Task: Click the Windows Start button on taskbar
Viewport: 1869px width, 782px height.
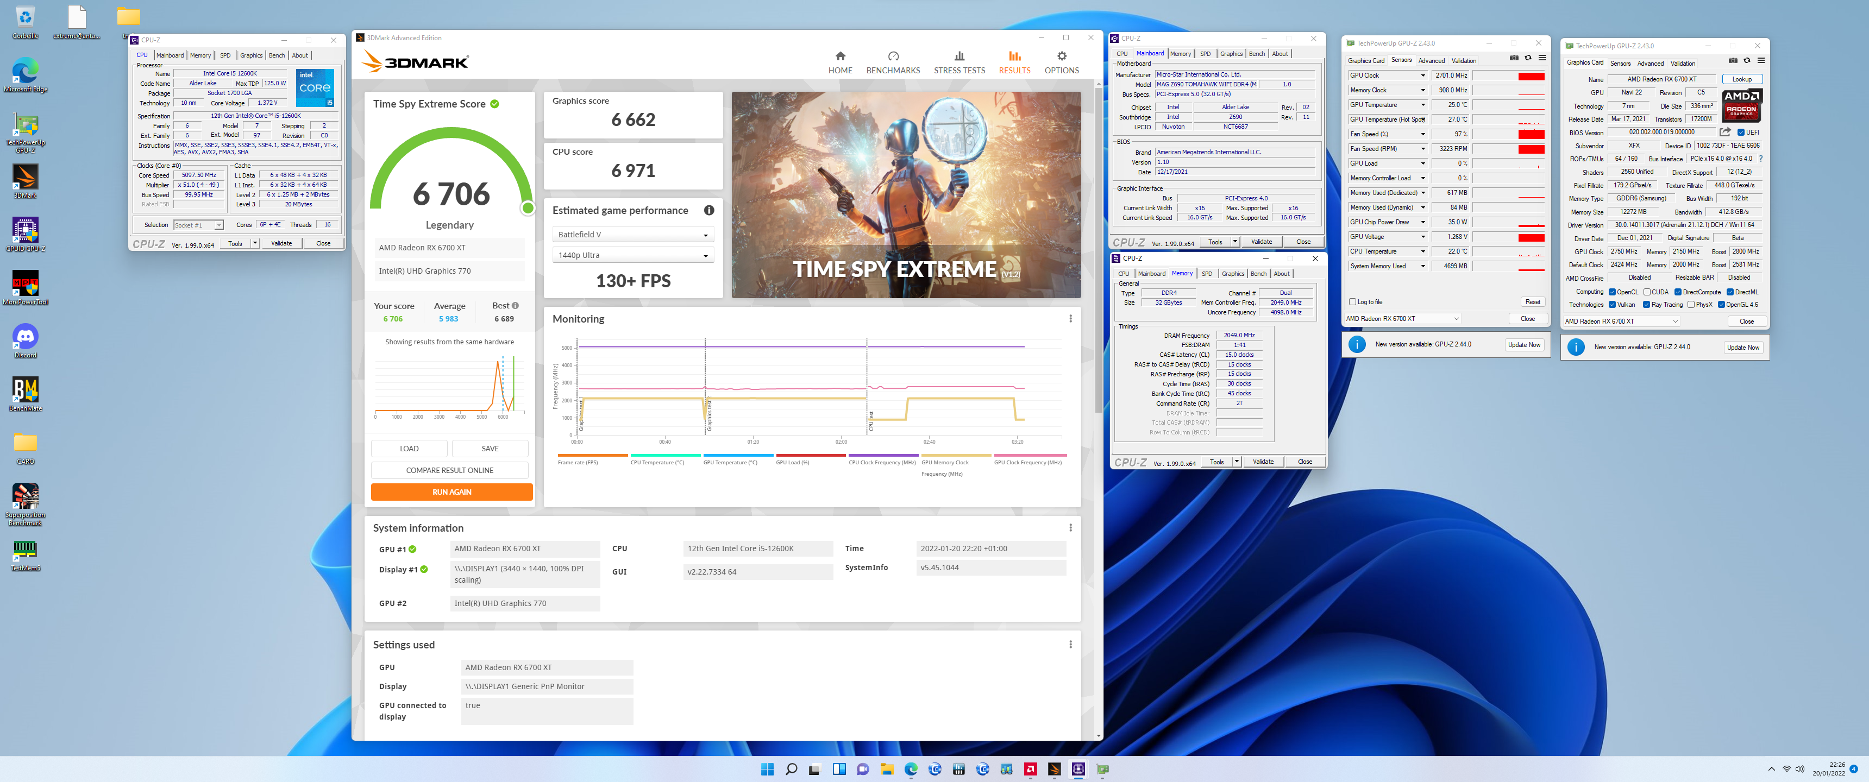Action: [x=767, y=770]
